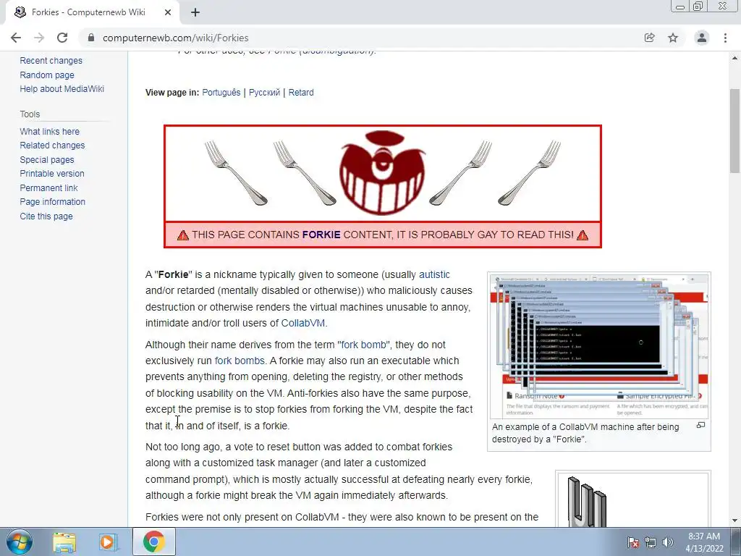The image size is (741, 556).
Task: Open Cite this page link
Action: 46,216
